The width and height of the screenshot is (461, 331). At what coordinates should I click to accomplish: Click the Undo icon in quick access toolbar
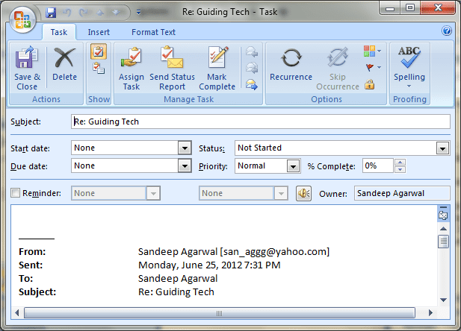click(x=67, y=13)
